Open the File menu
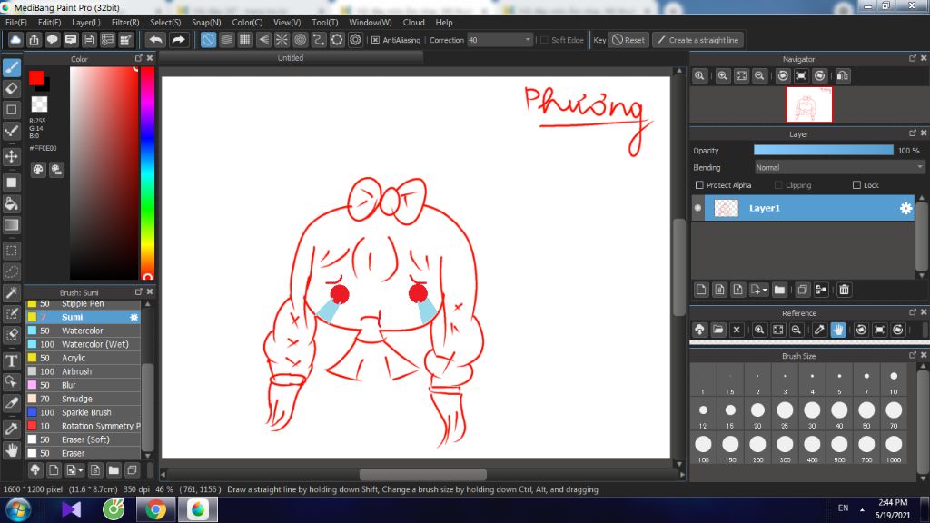This screenshot has width=930, height=523. point(16,23)
